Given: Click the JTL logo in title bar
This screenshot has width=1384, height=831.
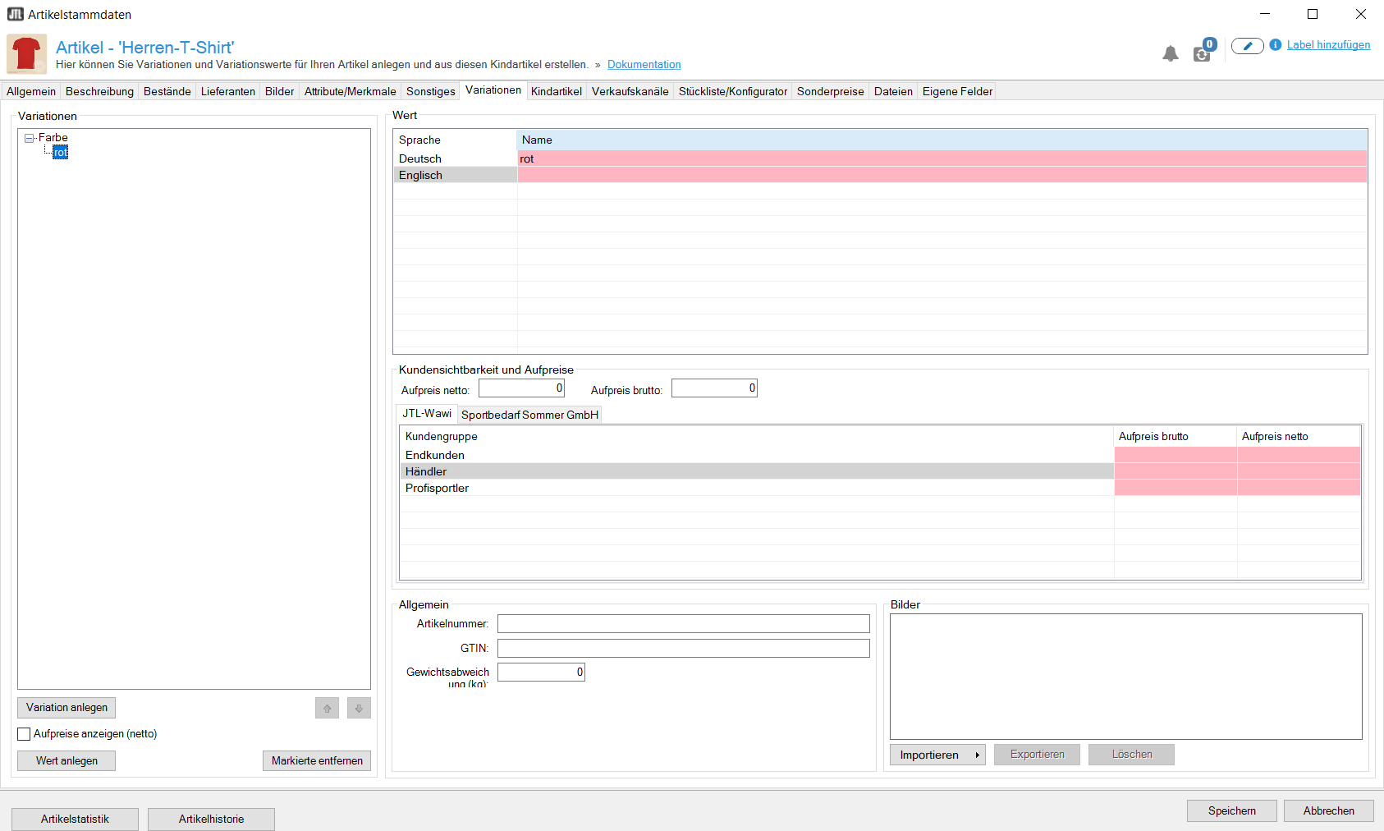Looking at the screenshot, I should pyautogui.click(x=15, y=14).
